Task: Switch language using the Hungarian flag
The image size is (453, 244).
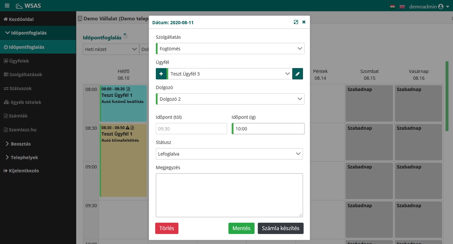Action: pyautogui.click(x=392, y=6)
